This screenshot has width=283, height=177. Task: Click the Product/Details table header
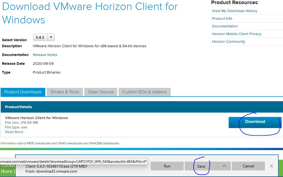click(142, 107)
